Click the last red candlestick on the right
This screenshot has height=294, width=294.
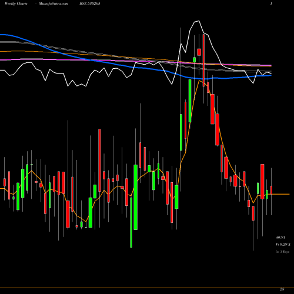click(x=271, y=190)
